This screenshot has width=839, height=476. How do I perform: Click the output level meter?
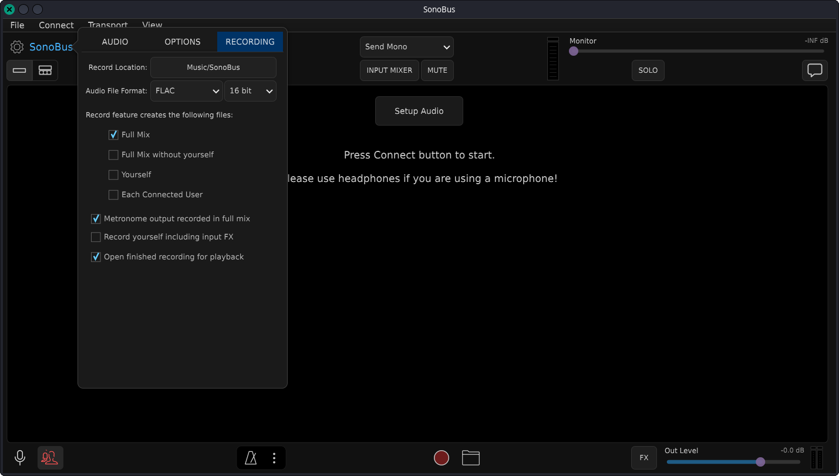[817, 458]
